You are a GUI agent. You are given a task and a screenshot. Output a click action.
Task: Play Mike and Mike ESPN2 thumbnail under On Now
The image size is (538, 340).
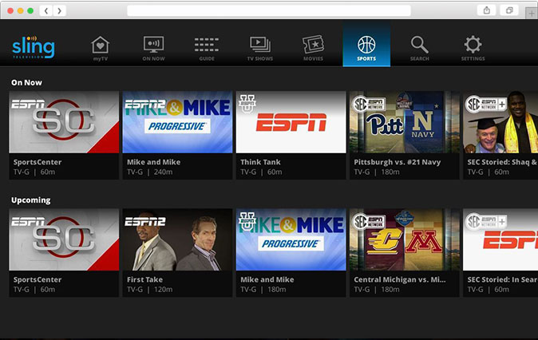[x=177, y=122]
